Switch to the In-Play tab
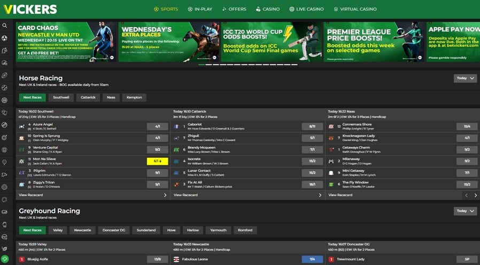This screenshot has width=480, height=265. tap(200, 9)
